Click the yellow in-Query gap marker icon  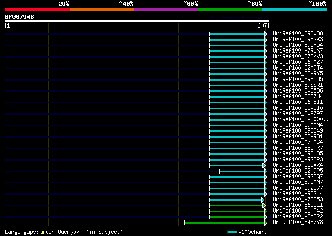point(43,232)
